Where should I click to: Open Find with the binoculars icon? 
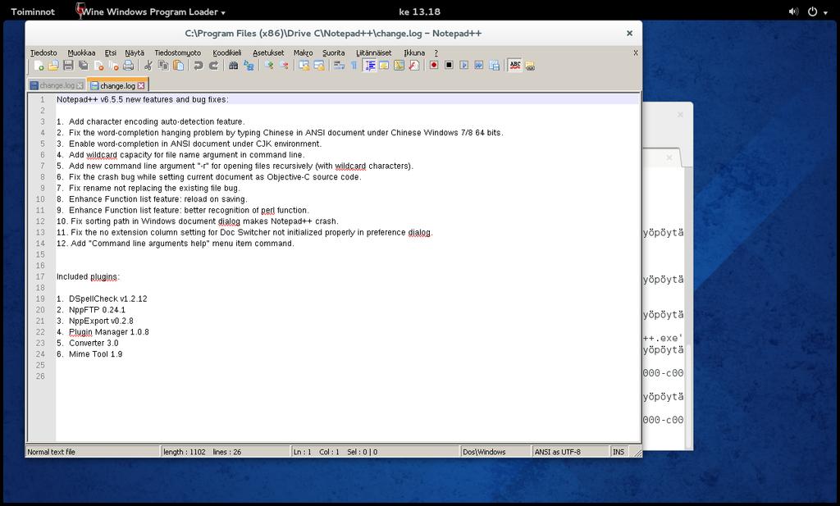point(233,66)
